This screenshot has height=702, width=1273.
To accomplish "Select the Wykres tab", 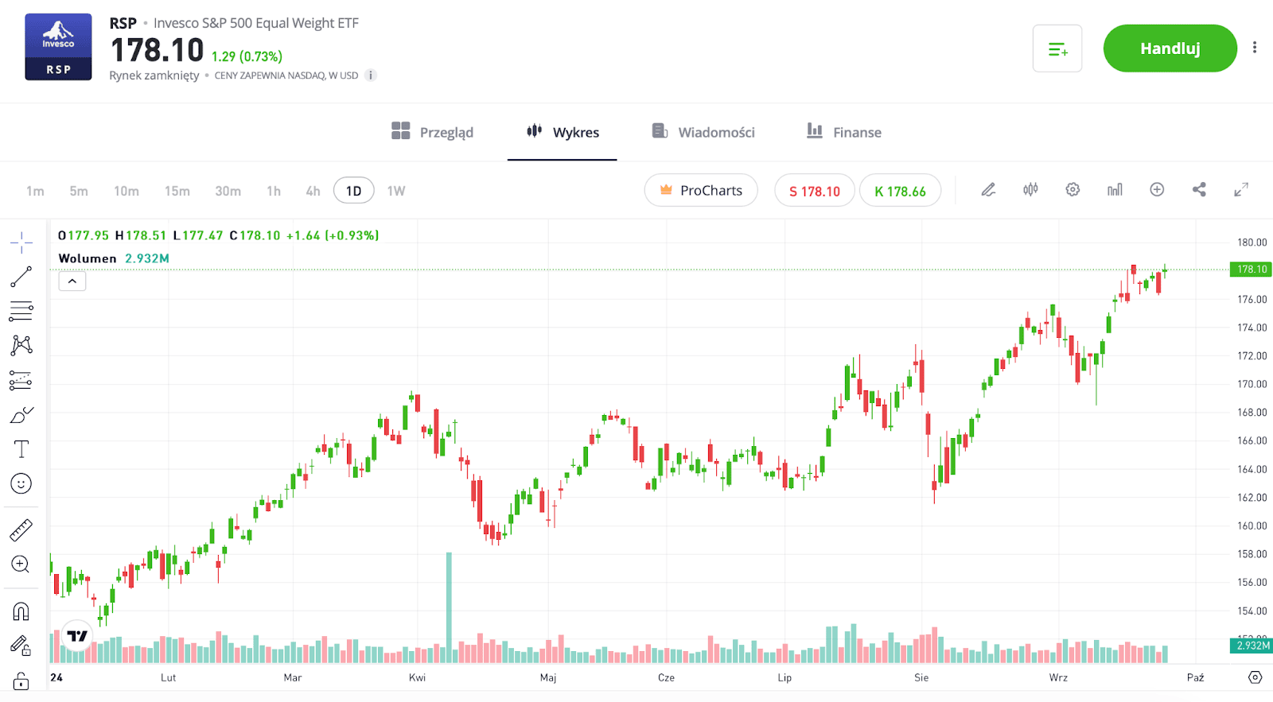I will pos(563,132).
